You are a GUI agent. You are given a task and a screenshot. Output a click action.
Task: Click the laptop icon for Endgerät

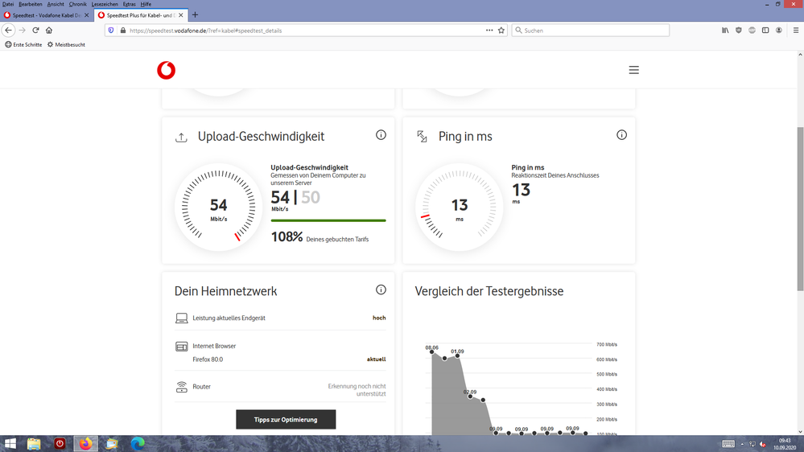tap(182, 318)
